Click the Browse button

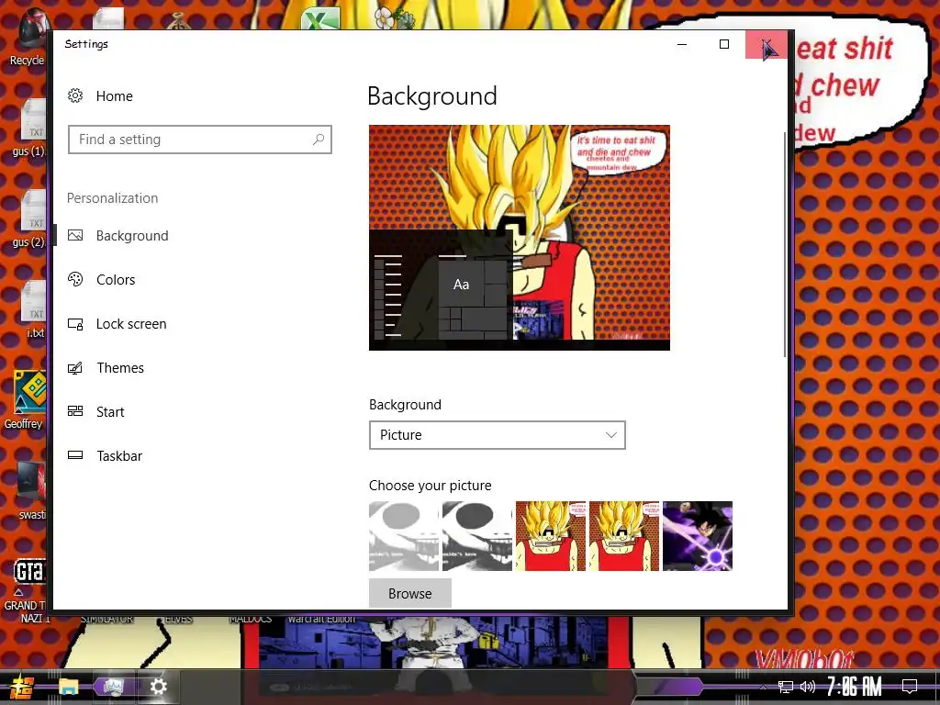pyautogui.click(x=410, y=593)
